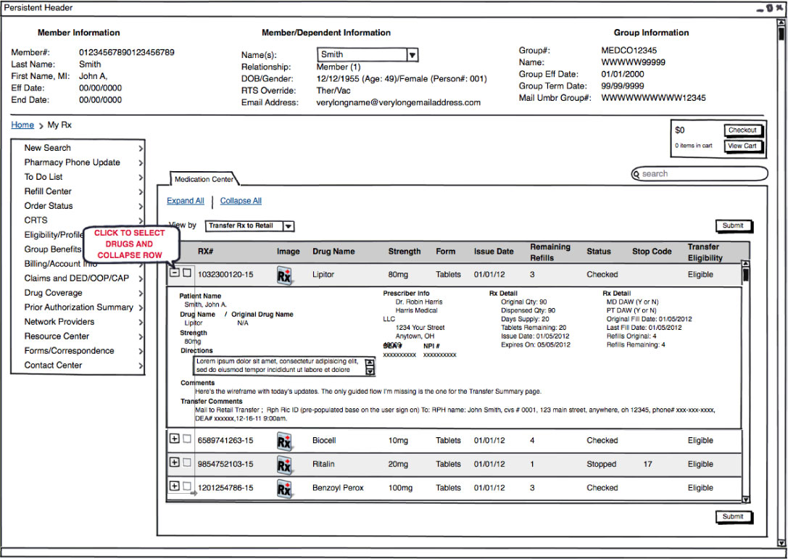Click the Expand All link
The width and height of the screenshot is (788, 559).
186,201
